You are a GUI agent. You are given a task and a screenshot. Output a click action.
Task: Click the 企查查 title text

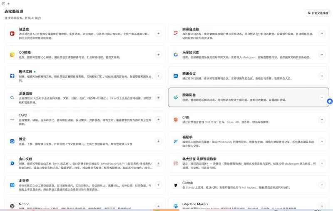click(x=24, y=181)
